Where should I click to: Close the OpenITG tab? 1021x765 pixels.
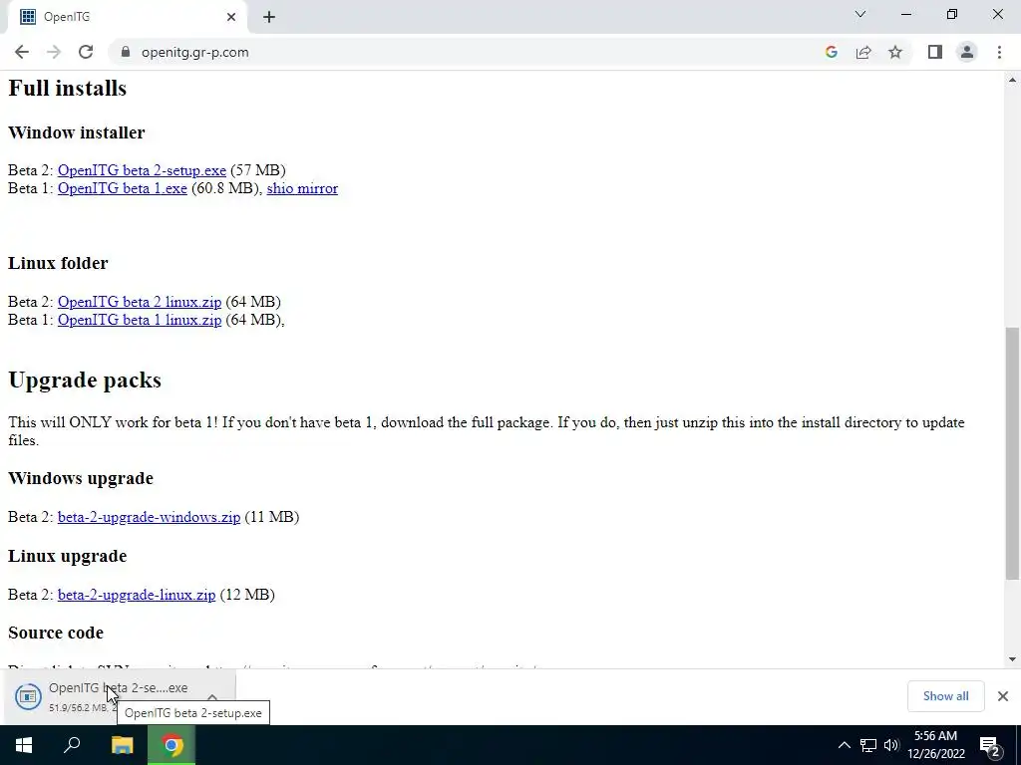tap(231, 17)
